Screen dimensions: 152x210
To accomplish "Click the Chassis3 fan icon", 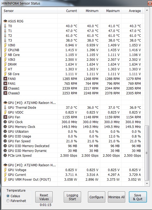I will coord(5,93).
